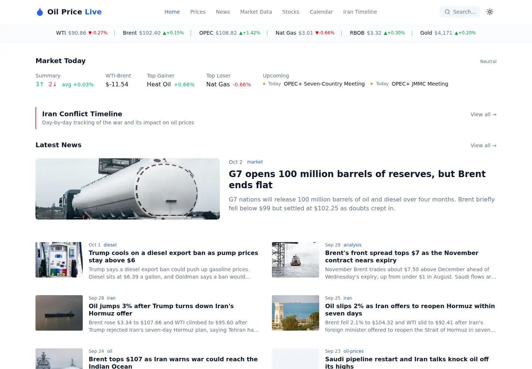Open OPEC+ JMMC Meeting event
The height and width of the screenshot is (369, 532).
[x=420, y=84]
